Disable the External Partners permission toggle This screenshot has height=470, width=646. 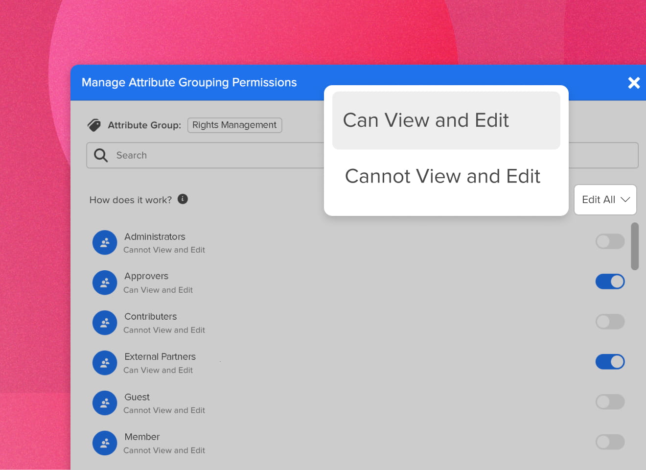tap(610, 362)
